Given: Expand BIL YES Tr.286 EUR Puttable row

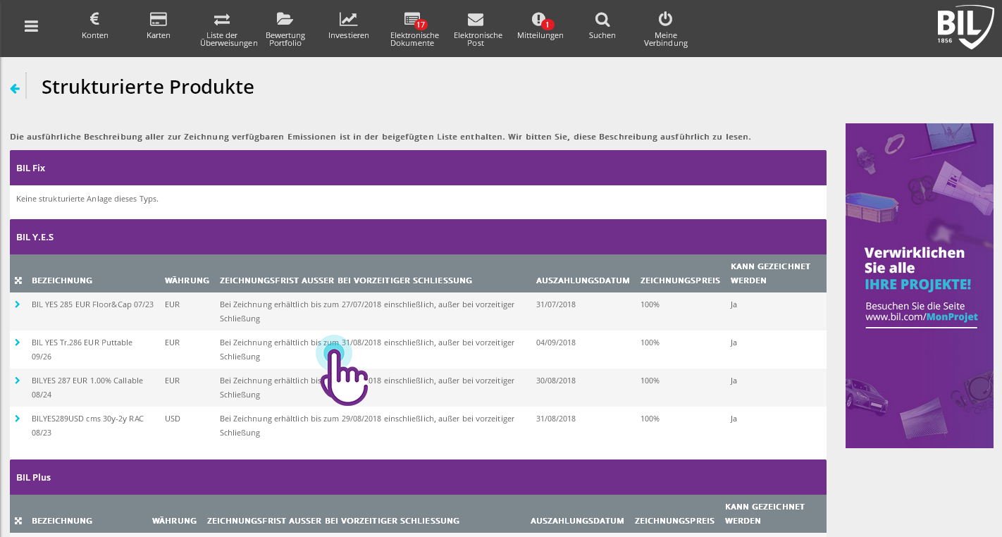Looking at the screenshot, I should (x=18, y=342).
